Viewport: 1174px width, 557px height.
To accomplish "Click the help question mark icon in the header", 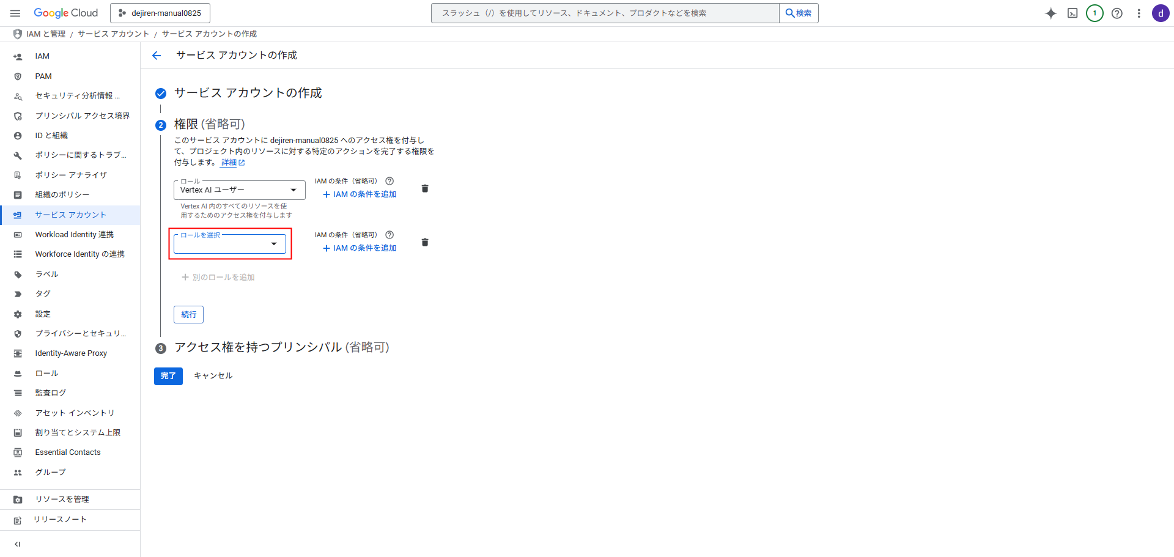I will pos(1117,13).
